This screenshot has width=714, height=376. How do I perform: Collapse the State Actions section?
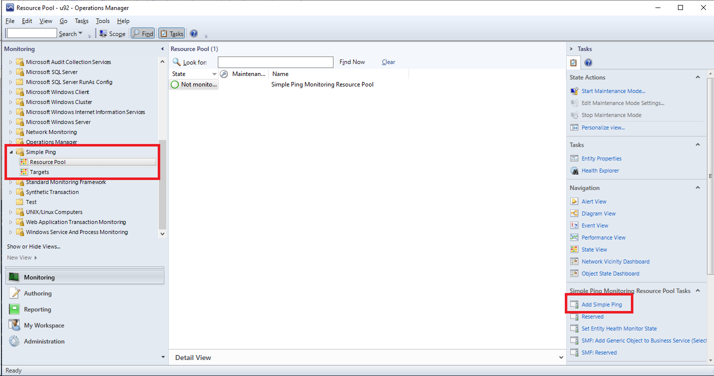[698, 77]
